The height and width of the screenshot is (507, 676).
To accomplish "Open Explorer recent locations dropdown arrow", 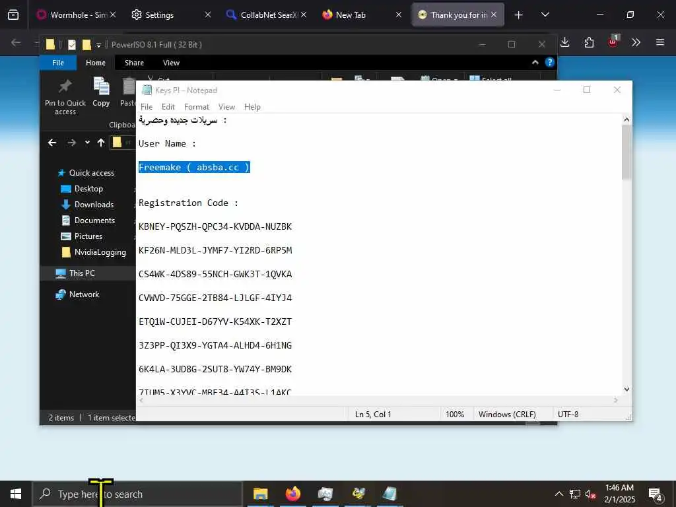I will 88,143.
